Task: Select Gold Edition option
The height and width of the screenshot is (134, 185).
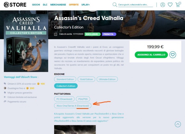Action: point(86,79)
